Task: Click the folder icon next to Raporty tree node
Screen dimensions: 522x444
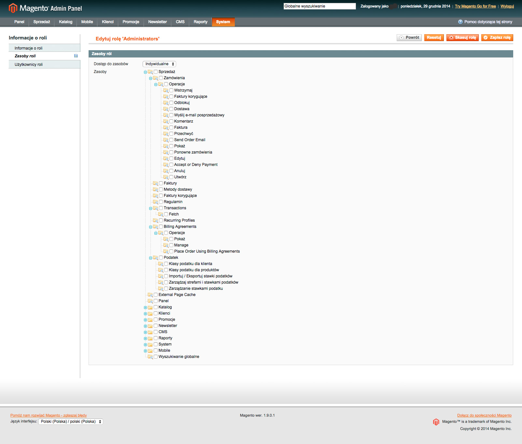Action: click(x=150, y=338)
